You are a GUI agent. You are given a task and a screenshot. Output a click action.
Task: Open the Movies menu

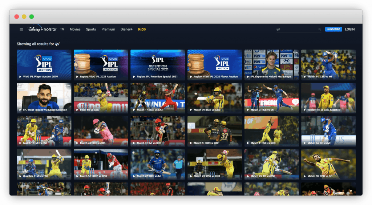(x=75, y=29)
